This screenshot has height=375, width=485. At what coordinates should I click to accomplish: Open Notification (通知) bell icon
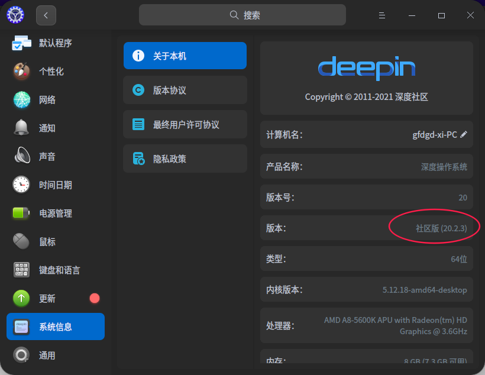coord(21,128)
